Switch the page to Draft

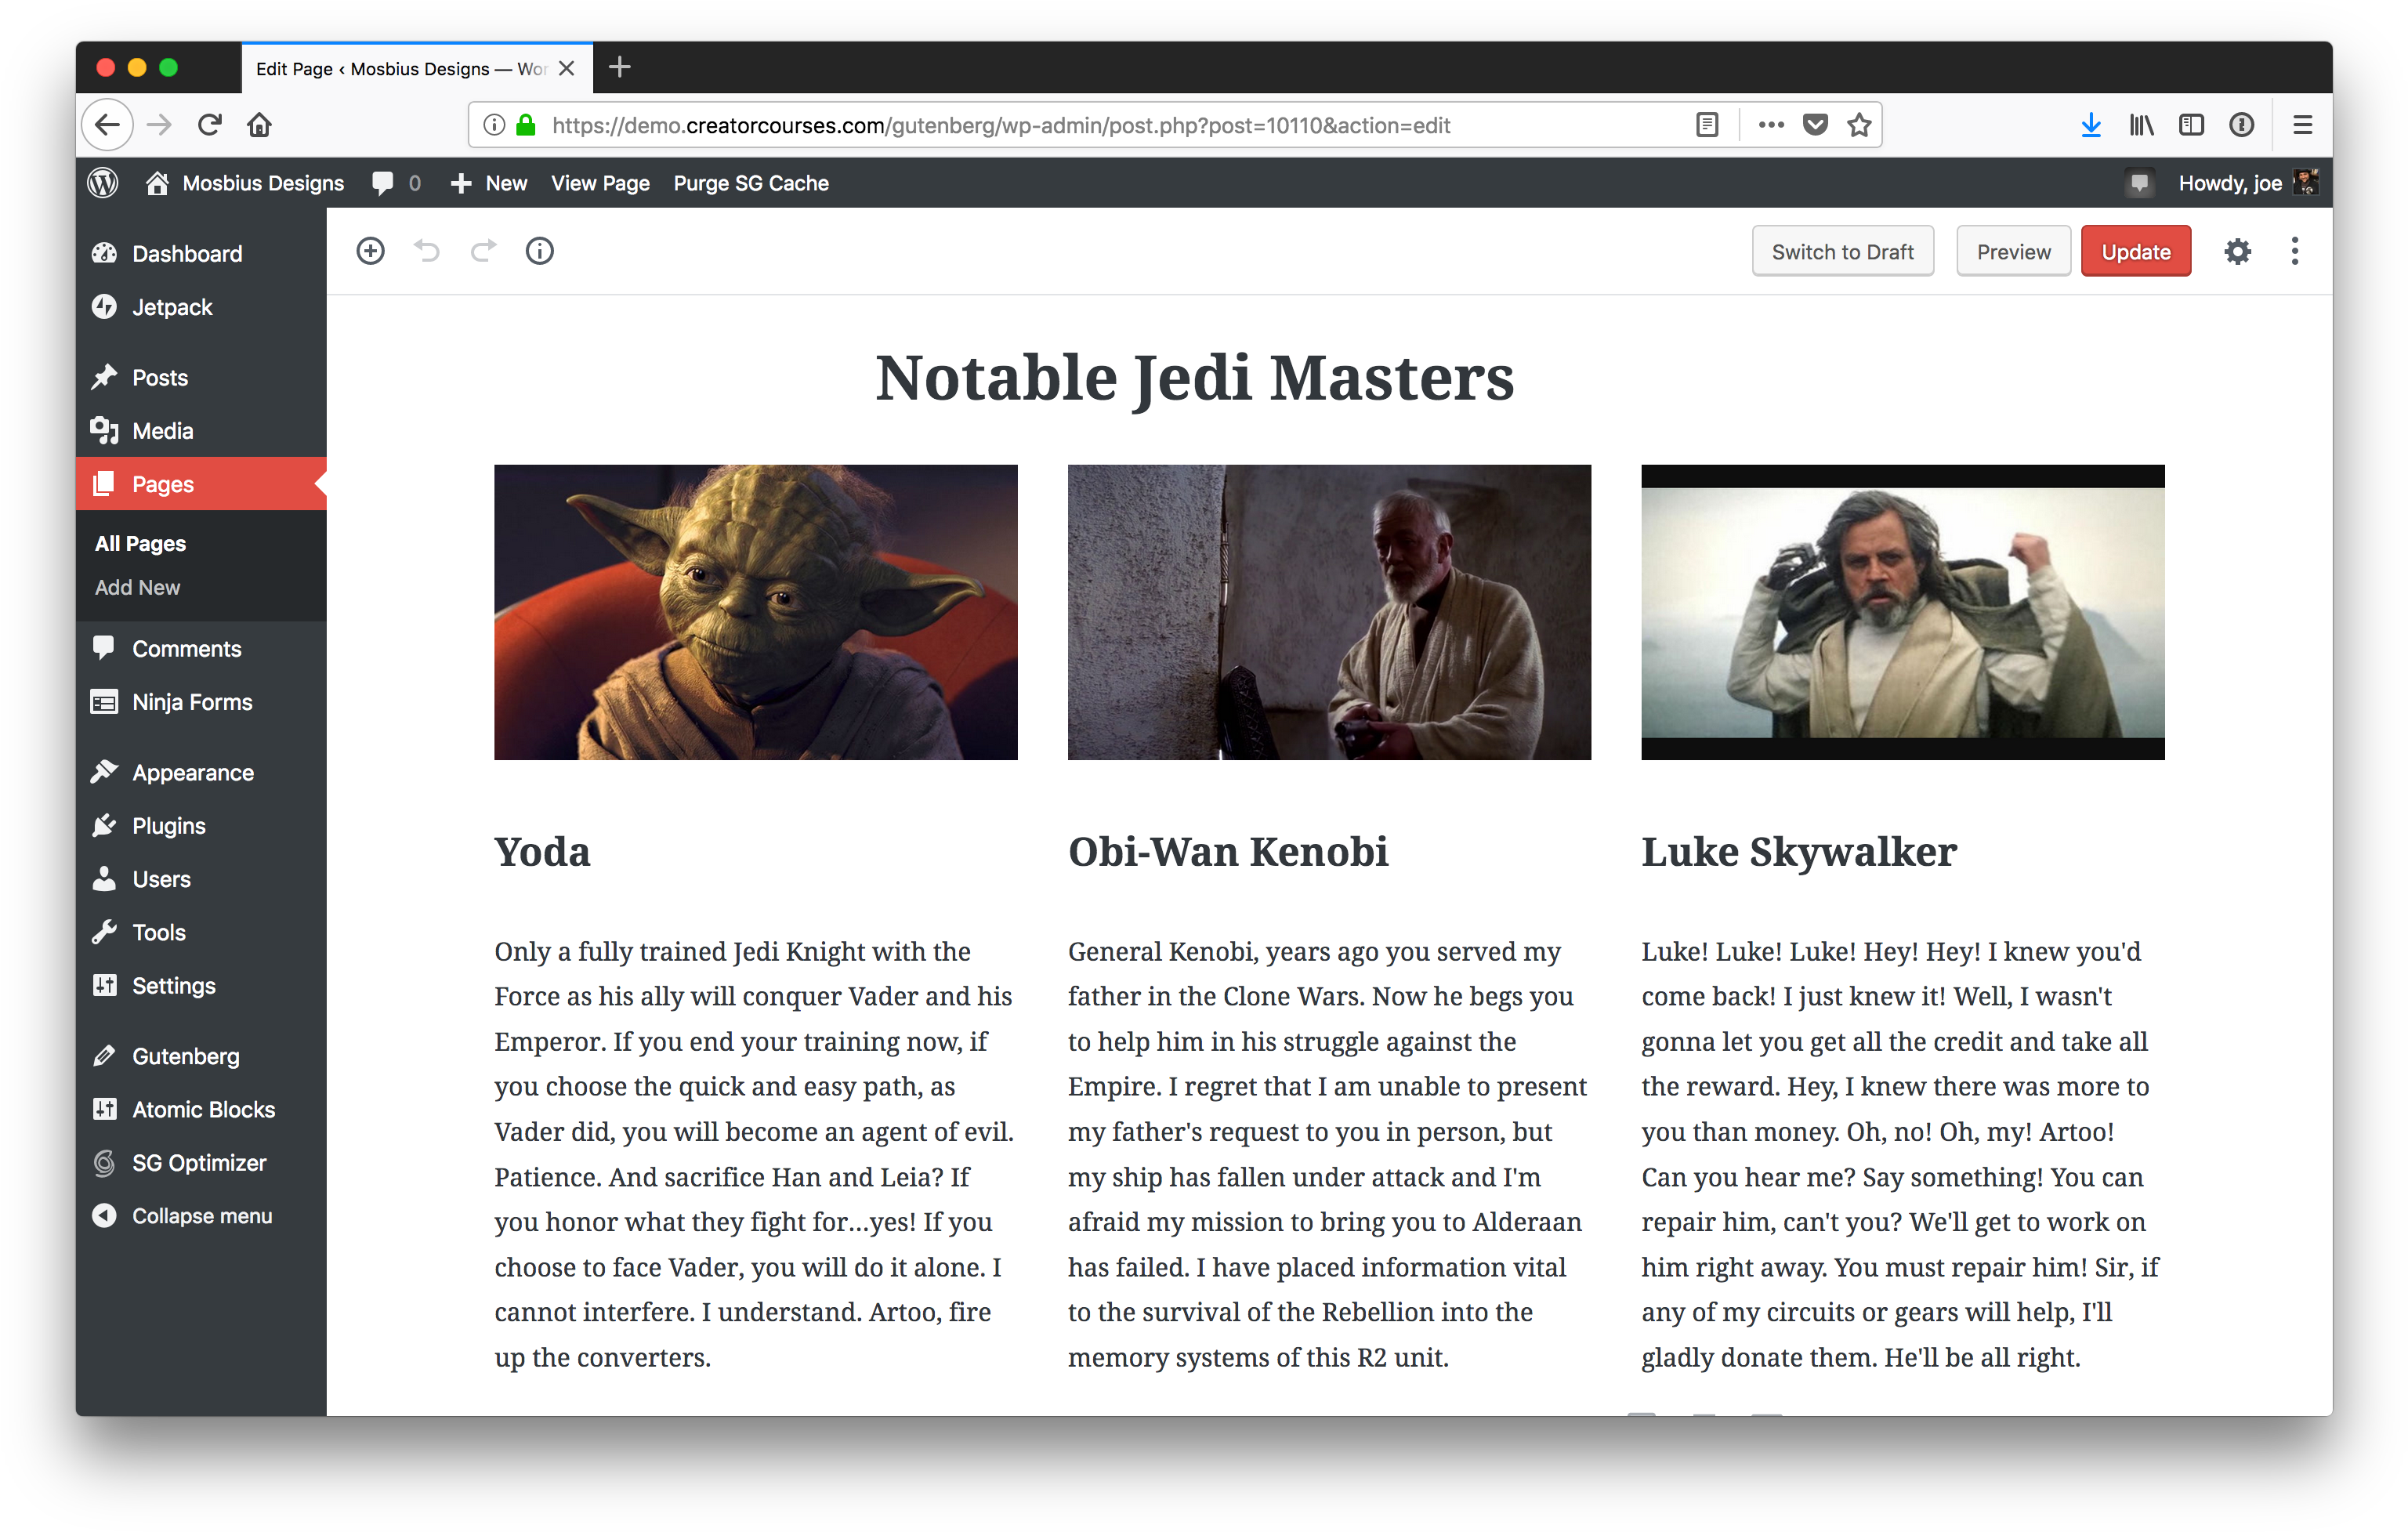[x=1843, y=250]
